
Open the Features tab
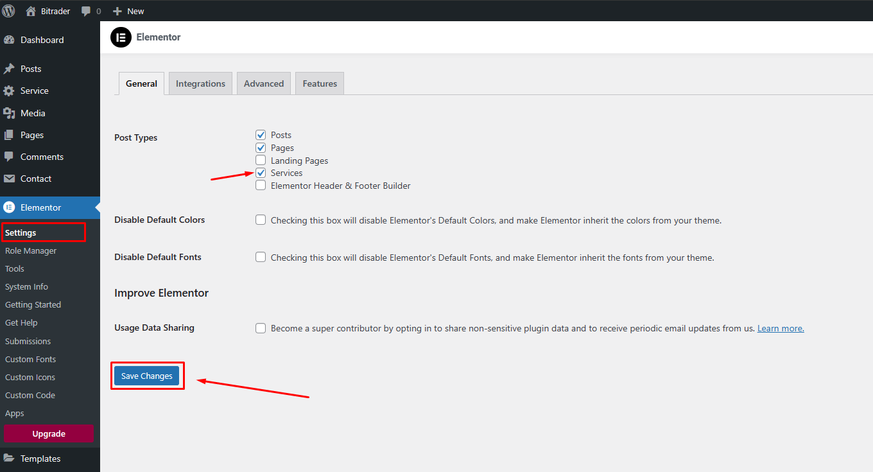[x=320, y=83]
